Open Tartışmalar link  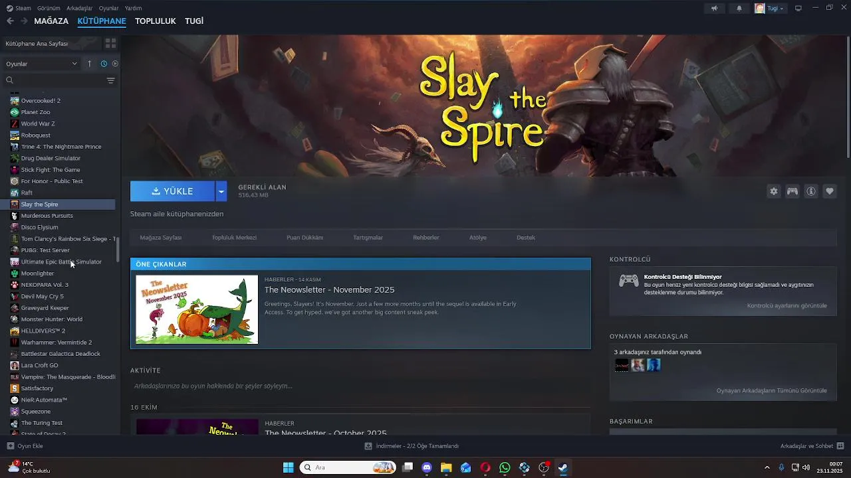coord(368,238)
